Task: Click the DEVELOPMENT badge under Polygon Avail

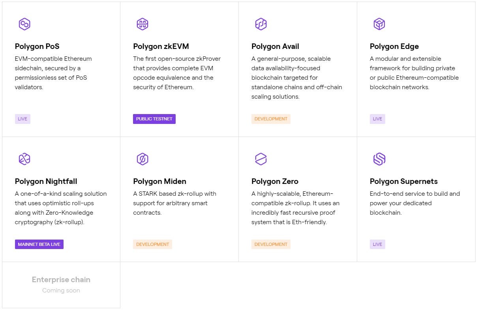Action: tap(271, 119)
